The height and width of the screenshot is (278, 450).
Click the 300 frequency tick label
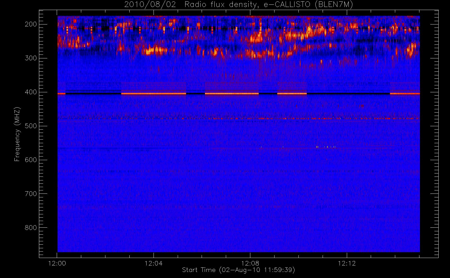31,58
